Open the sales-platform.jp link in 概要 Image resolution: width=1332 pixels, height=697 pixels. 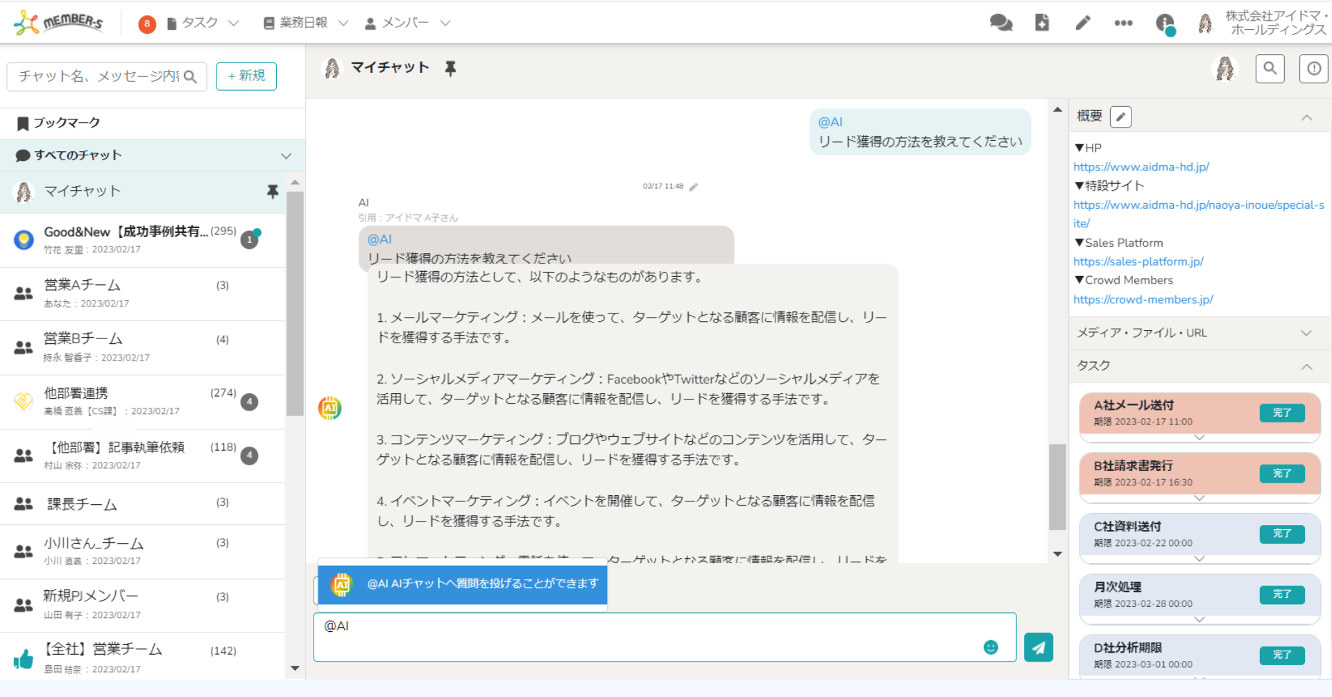coord(1138,261)
